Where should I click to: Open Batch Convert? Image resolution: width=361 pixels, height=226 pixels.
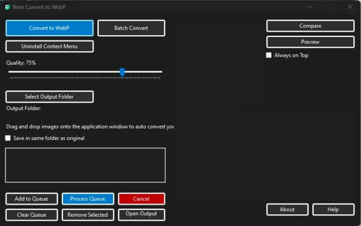[131, 28]
